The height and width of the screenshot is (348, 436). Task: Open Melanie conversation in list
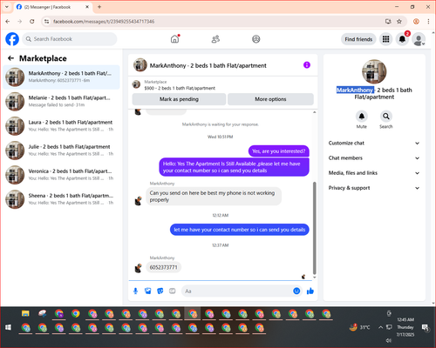tap(61, 101)
